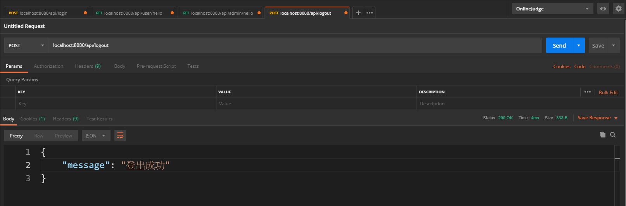This screenshot has width=626, height=206.
Task: Select the Preview response view
Action: point(63,136)
